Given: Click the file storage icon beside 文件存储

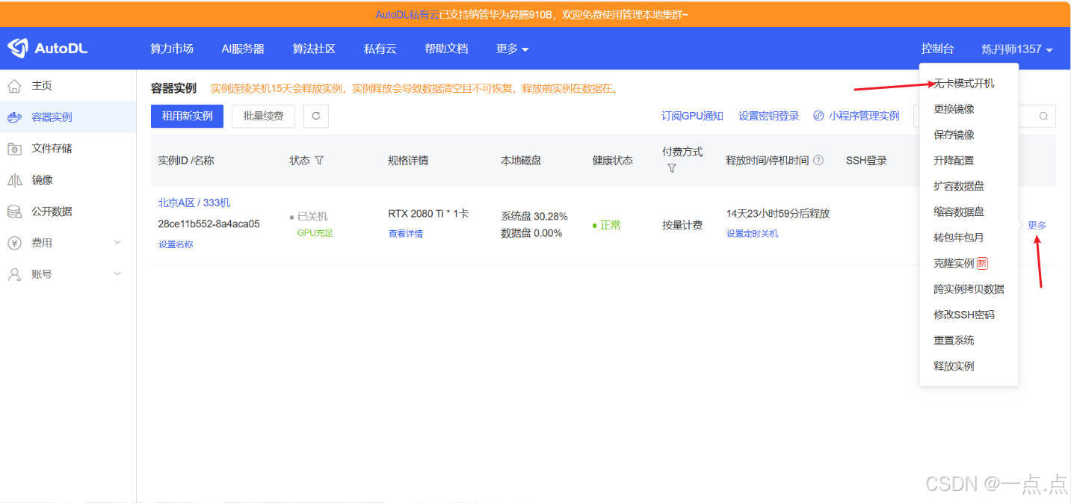Looking at the screenshot, I should coord(14,149).
